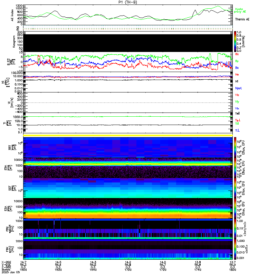Select the black Ni density legend label
The image size is (259, 277).
tap(237, 81)
